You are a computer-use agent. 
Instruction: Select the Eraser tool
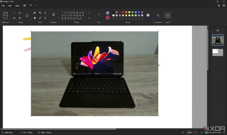[35, 18]
